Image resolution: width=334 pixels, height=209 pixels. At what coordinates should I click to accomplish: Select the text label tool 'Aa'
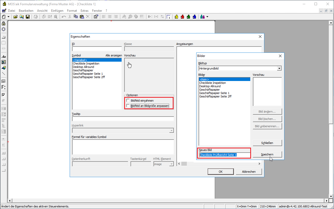(4, 56)
